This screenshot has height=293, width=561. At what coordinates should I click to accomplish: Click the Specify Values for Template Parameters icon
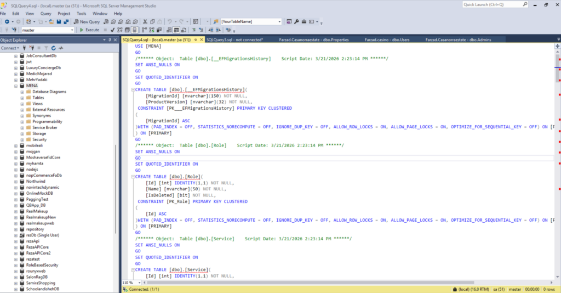228,30
